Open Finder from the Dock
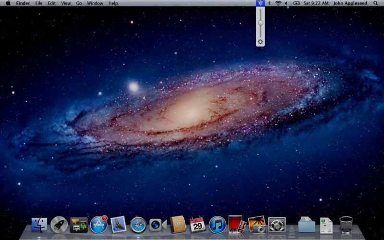 point(39,224)
